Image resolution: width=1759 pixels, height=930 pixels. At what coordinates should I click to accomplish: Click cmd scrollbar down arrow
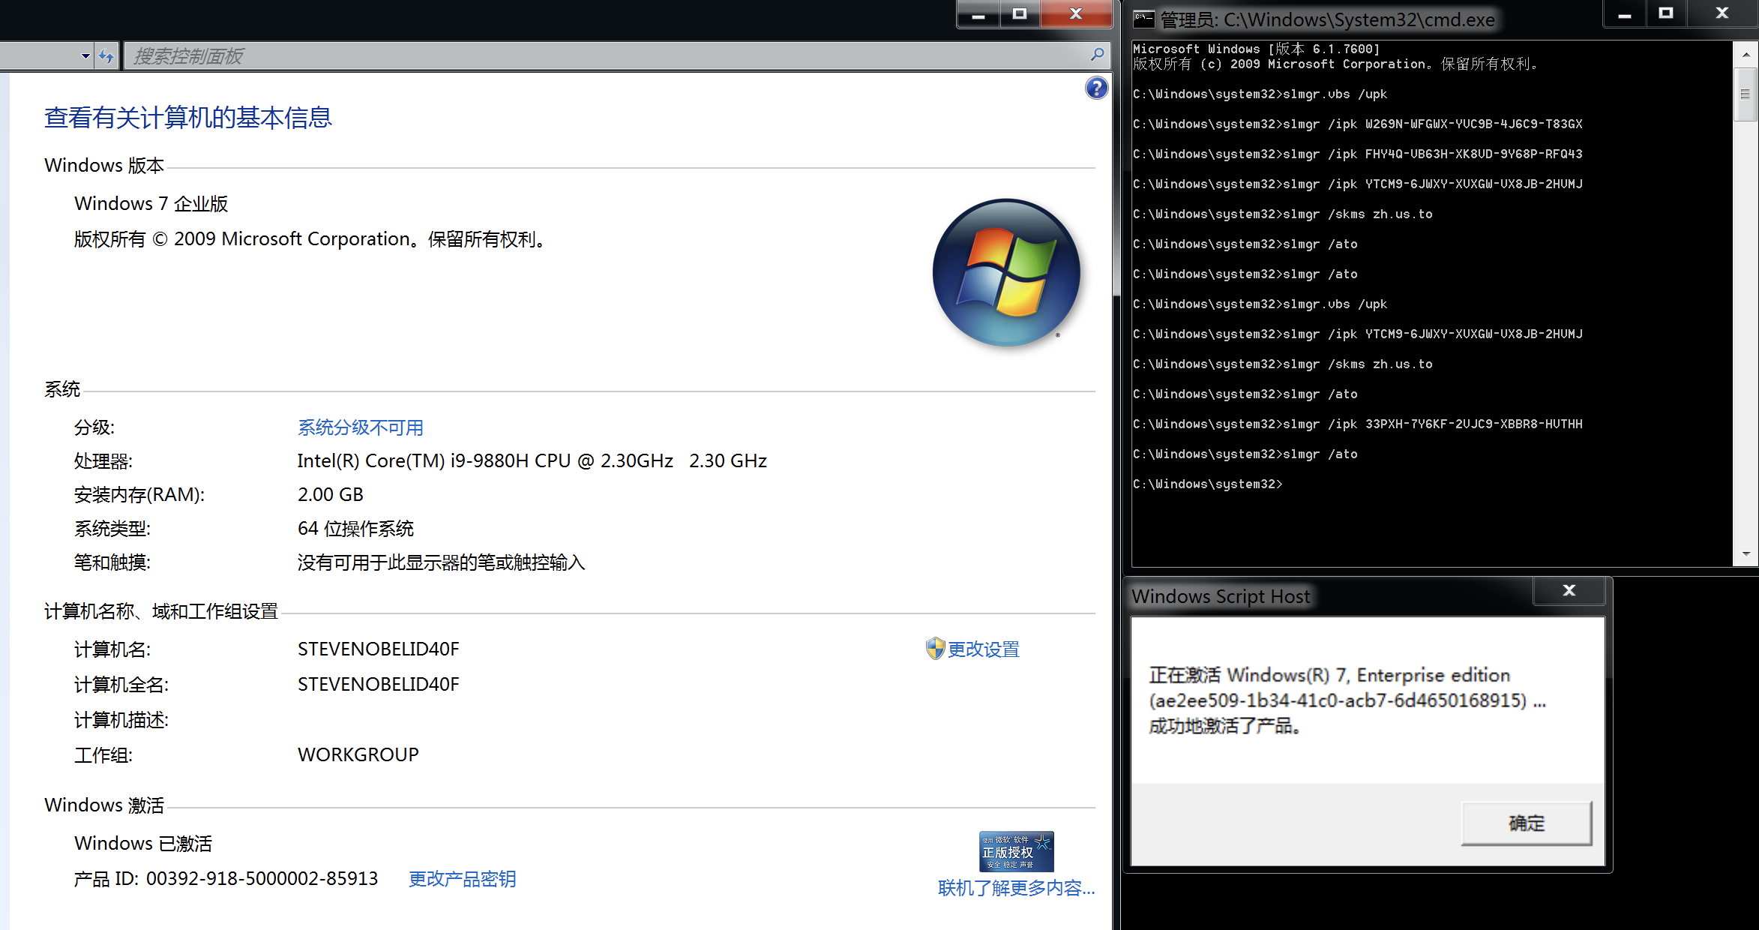(x=1746, y=554)
